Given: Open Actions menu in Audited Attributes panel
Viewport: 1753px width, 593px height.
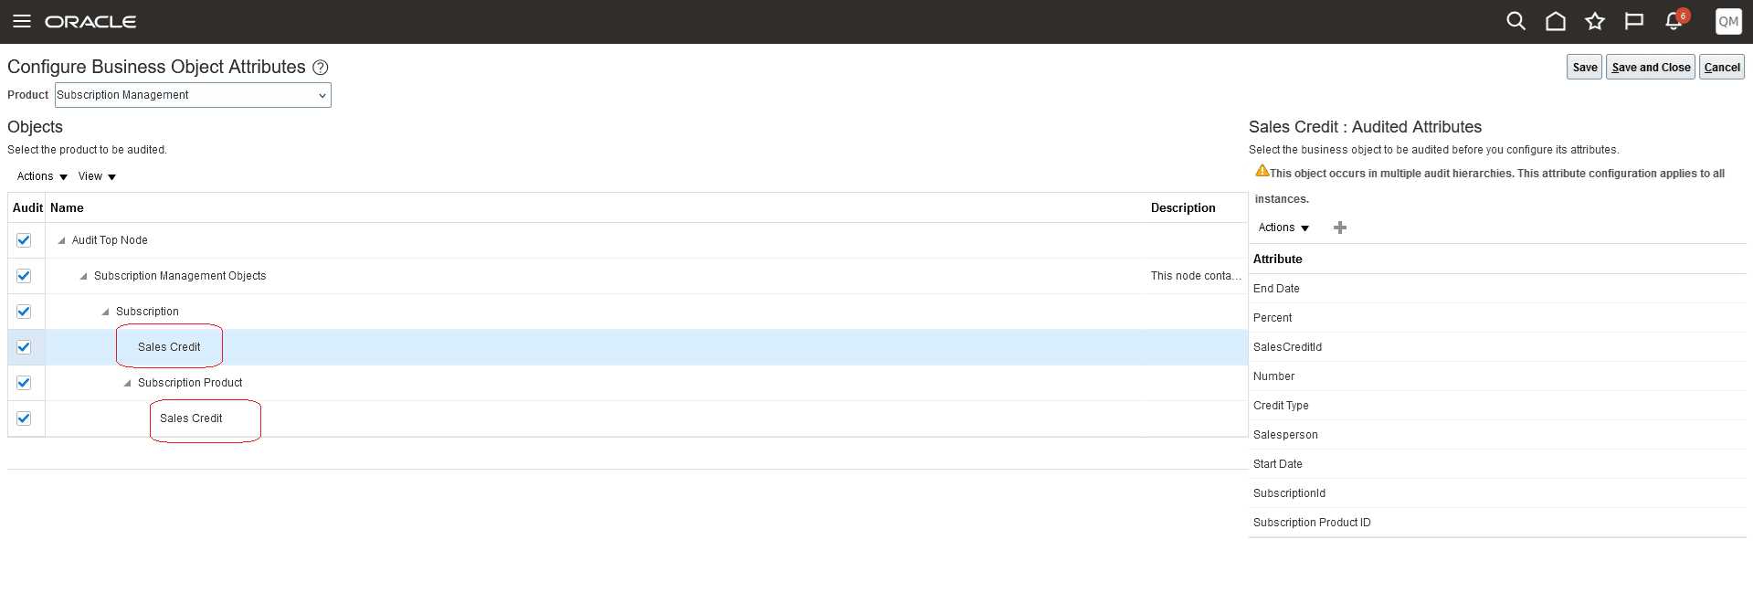Looking at the screenshot, I should click(1283, 228).
